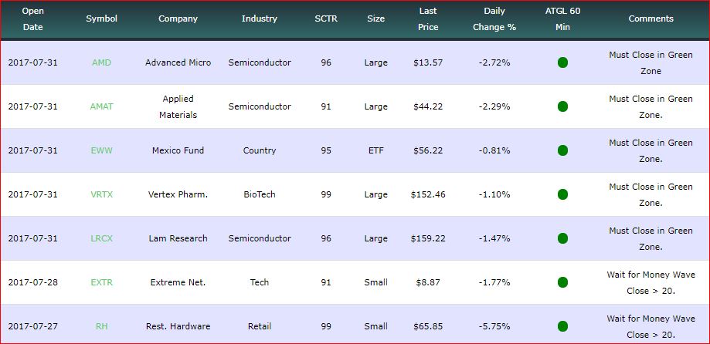The width and height of the screenshot is (710, 344).
Task: Sort by the Symbol column header
Action: tap(101, 19)
